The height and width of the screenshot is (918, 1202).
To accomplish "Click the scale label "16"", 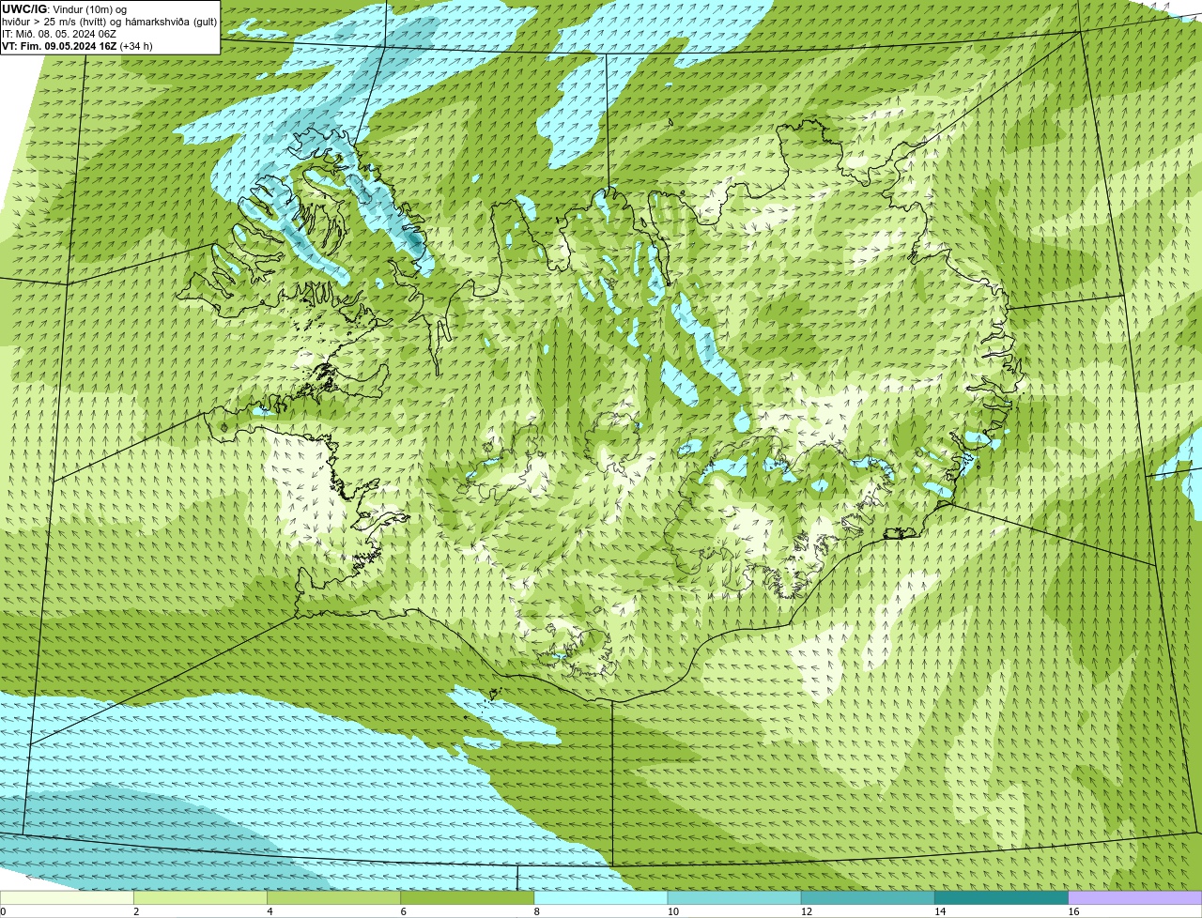I will point(1073,911).
